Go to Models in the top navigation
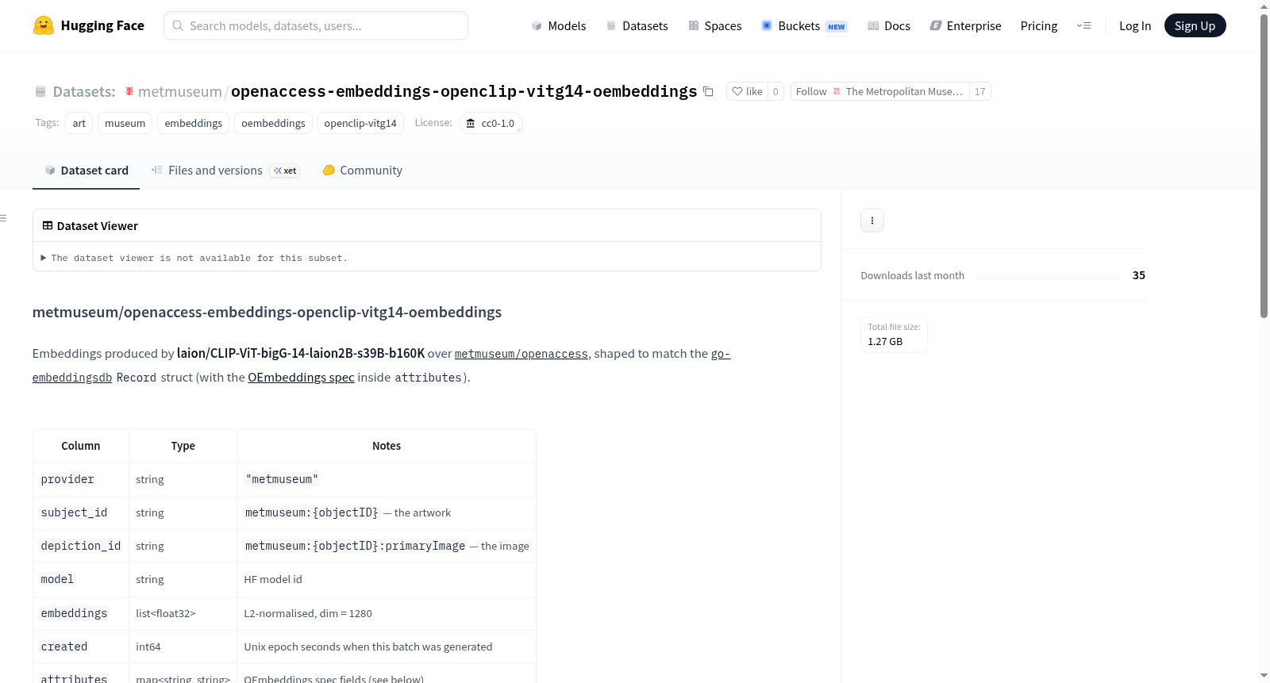The image size is (1270, 683). tap(559, 25)
